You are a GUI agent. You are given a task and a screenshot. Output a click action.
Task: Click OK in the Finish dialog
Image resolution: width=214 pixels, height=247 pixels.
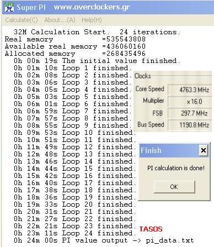coord(174,187)
